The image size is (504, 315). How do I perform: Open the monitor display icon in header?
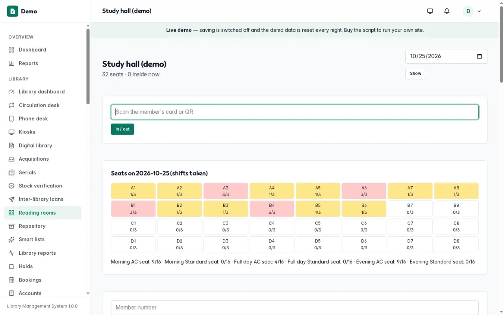[430, 11]
